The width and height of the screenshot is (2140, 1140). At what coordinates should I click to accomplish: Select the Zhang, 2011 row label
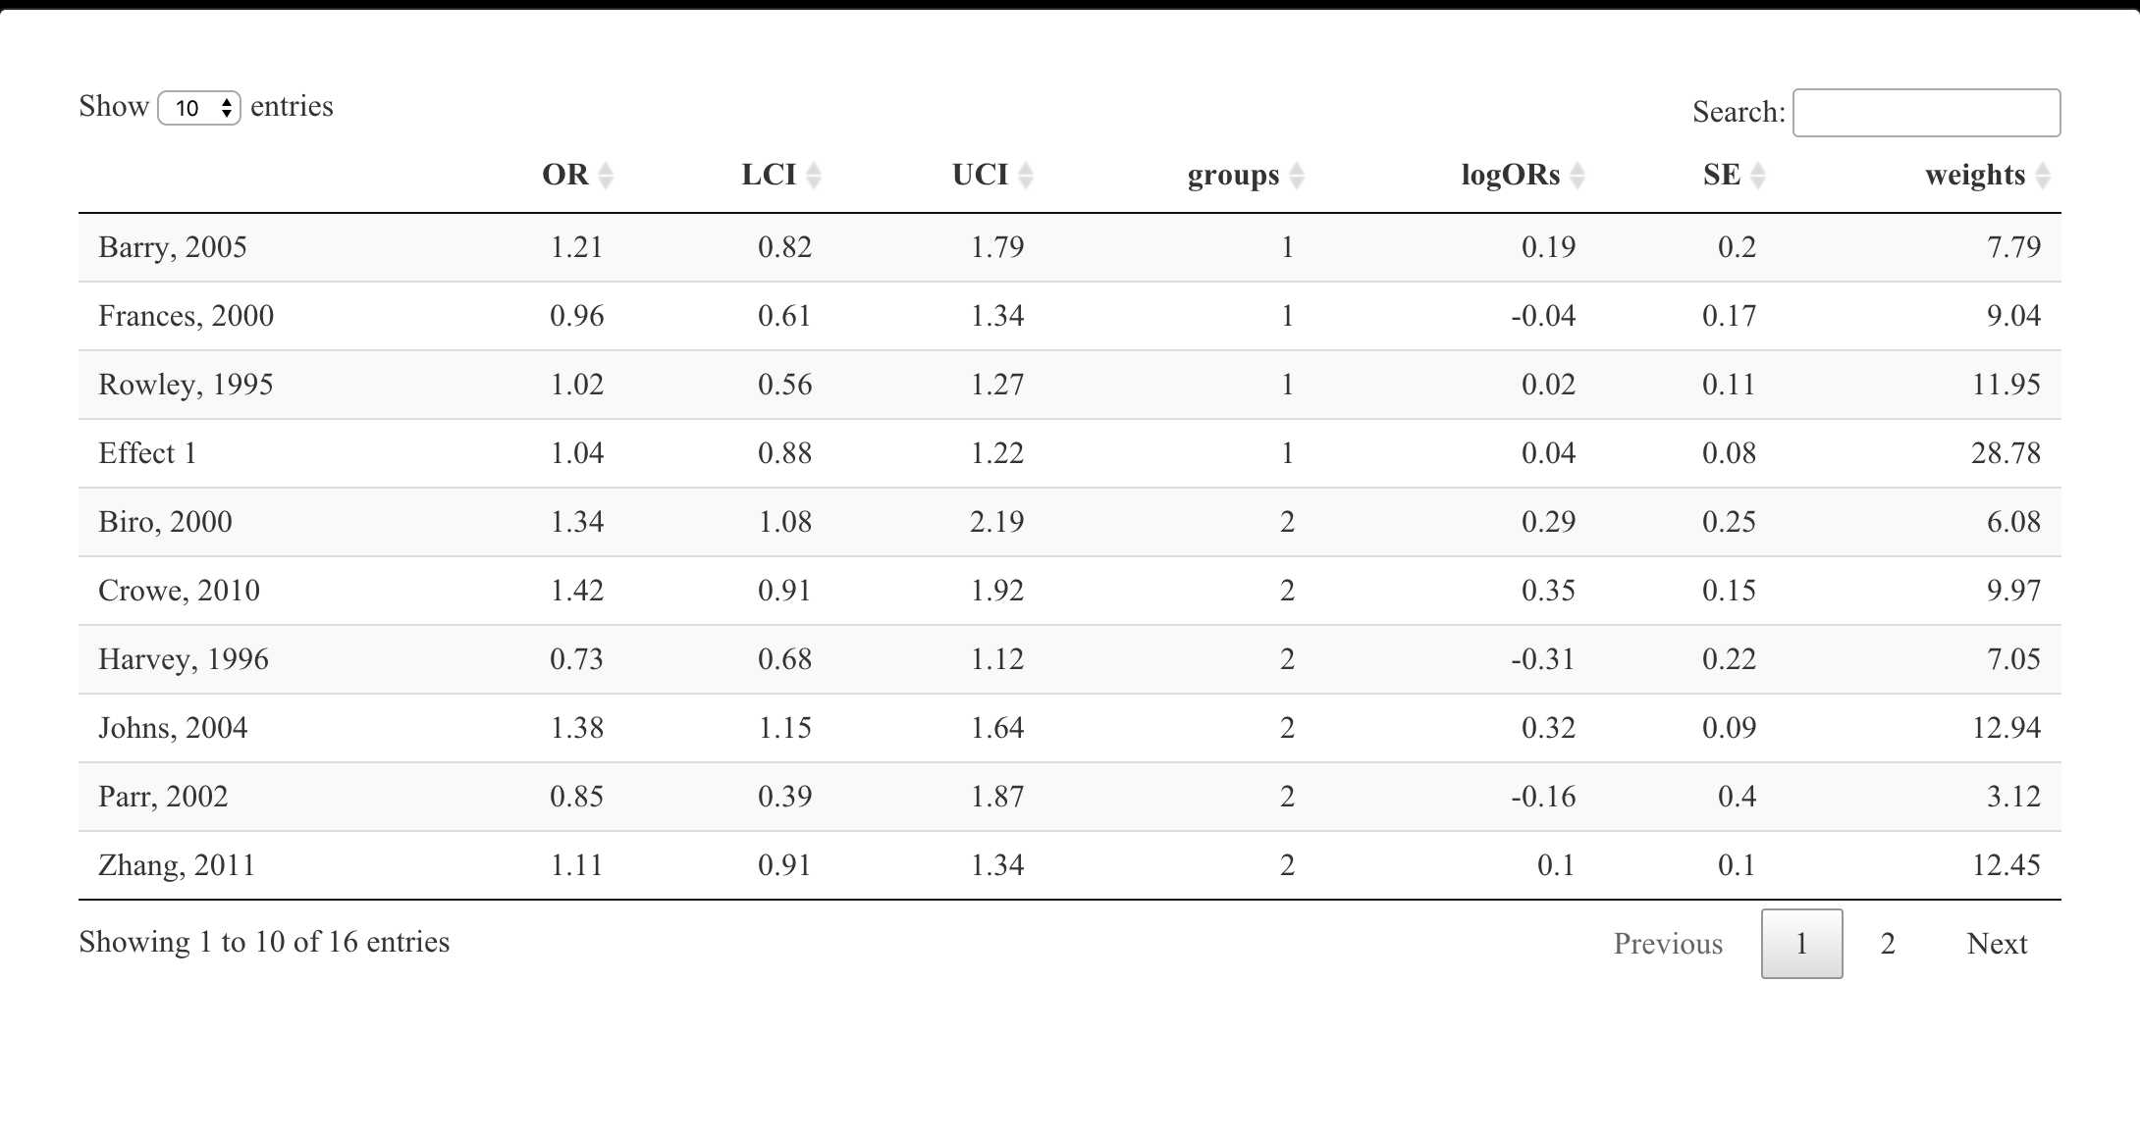coord(177,865)
